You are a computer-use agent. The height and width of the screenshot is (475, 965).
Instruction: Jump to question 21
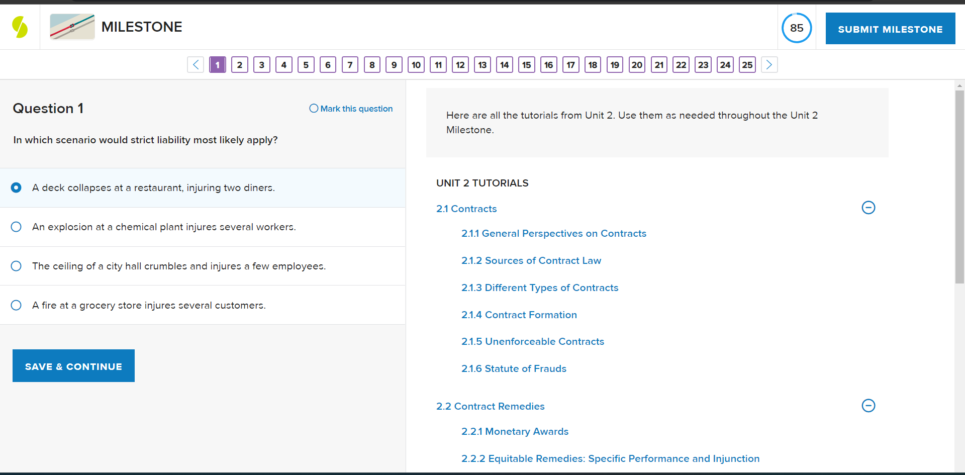tap(659, 65)
